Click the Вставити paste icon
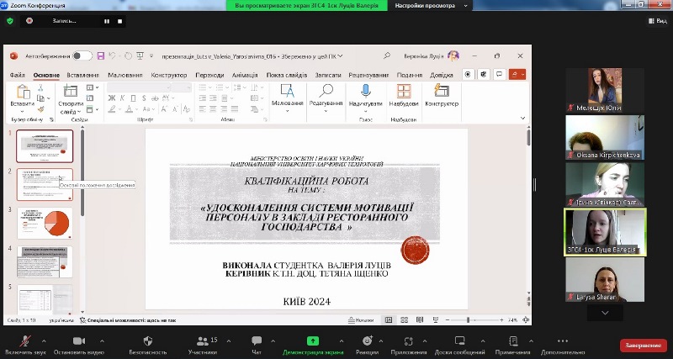 pos(23,92)
